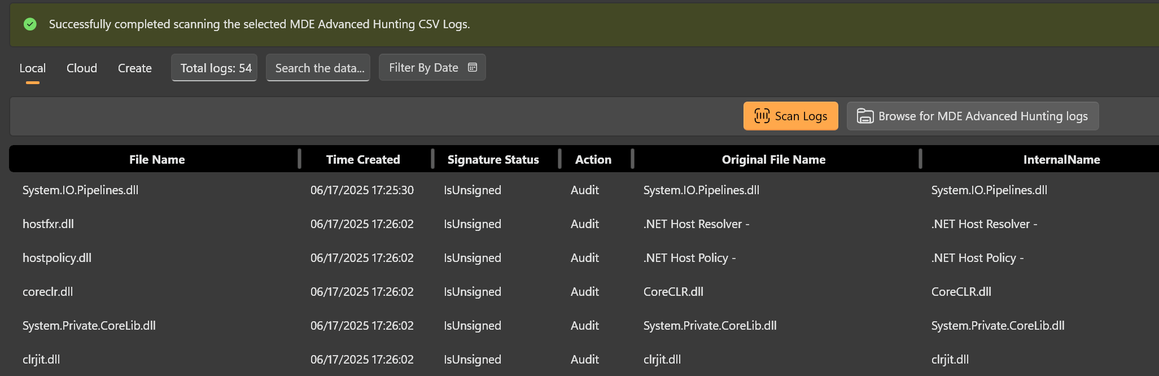Browse for MDE Advanced Hunting logs
Viewport: 1159px width, 376px height.
(972, 116)
